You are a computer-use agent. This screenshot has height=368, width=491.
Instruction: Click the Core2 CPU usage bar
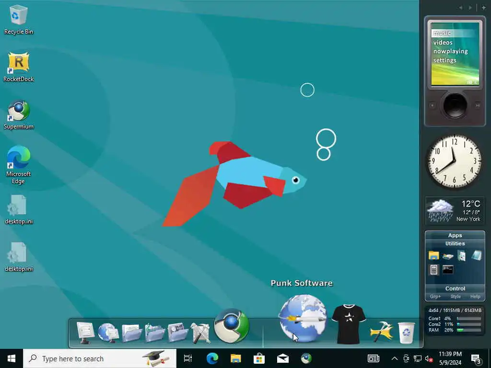pyautogui.click(x=469, y=324)
